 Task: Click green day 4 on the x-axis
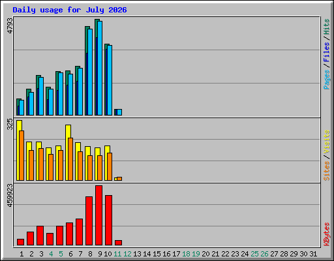point(51,254)
